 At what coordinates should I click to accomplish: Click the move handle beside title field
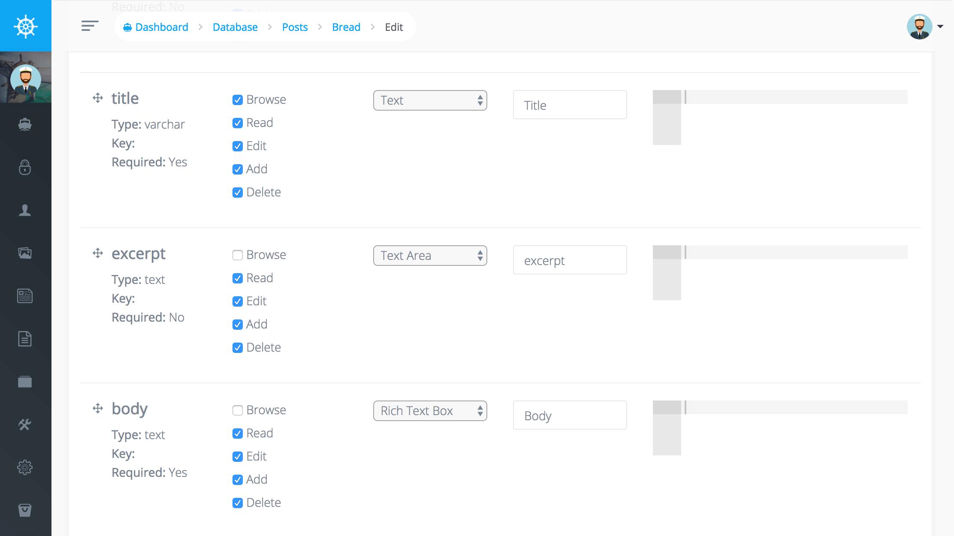98,98
